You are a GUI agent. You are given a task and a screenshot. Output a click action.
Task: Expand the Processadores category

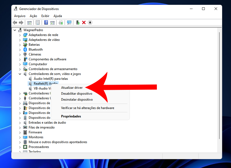pyautogui.click(x=20, y=147)
